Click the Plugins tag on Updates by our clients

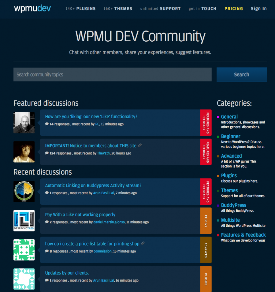tap(206, 279)
